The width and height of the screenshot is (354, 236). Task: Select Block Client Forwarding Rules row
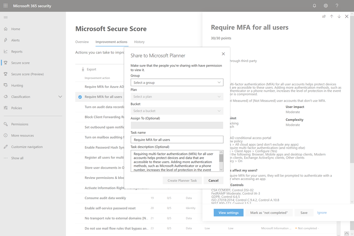[100, 117]
